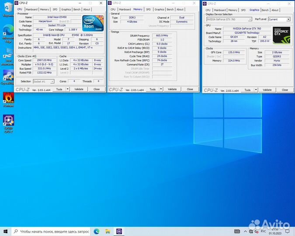Click the Harpertown code name field
Viewport: 295px width, 236px height.
coord(45,21)
